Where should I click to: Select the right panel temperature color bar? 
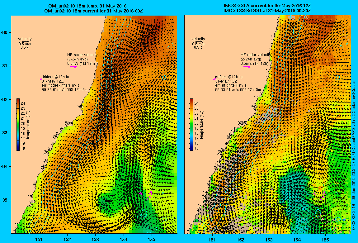(x=191, y=125)
